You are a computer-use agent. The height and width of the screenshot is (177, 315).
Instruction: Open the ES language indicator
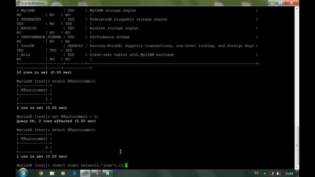coord(256,173)
